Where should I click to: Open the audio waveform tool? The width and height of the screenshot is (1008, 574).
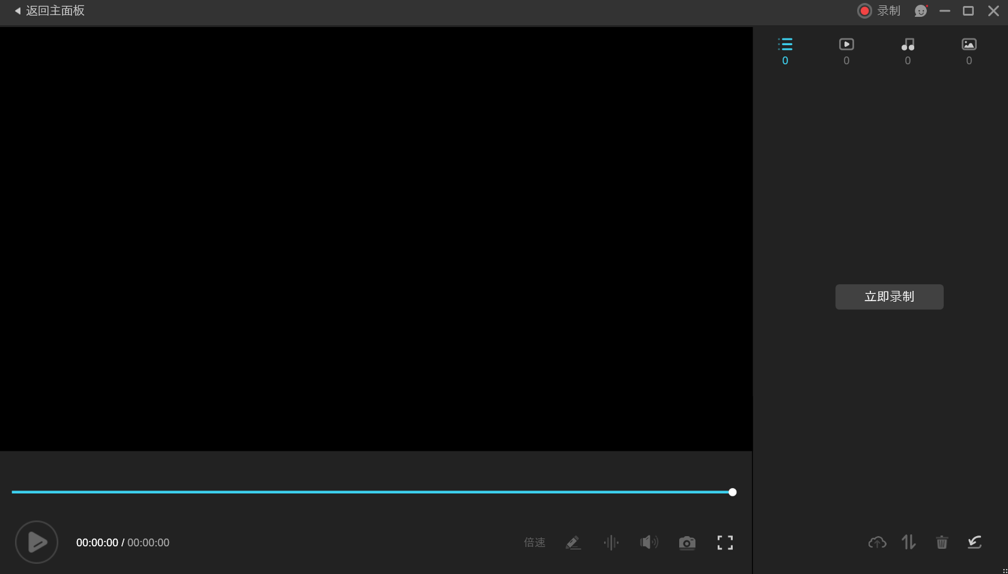tap(611, 543)
